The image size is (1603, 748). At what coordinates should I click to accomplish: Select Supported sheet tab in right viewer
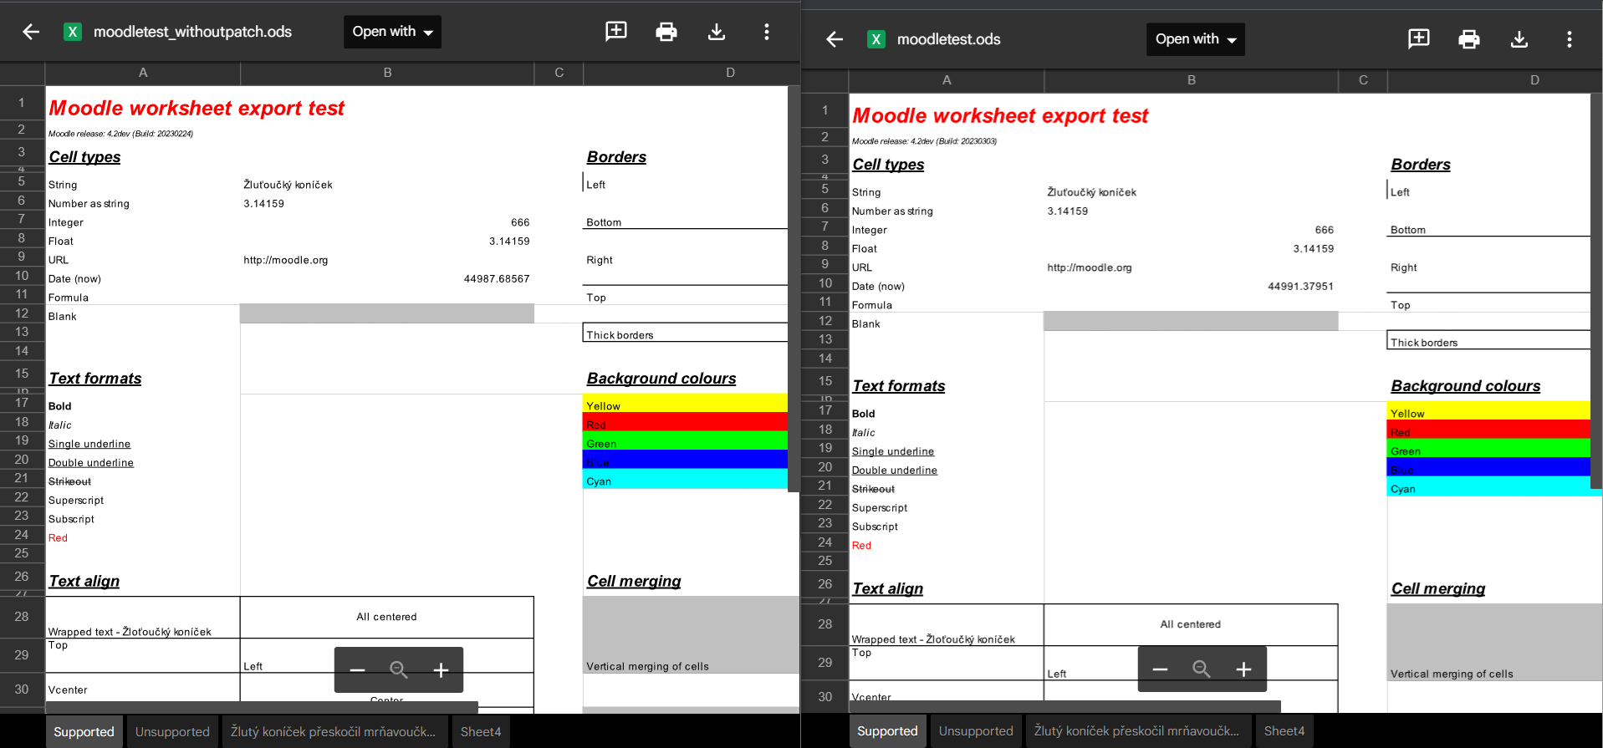pos(887,730)
